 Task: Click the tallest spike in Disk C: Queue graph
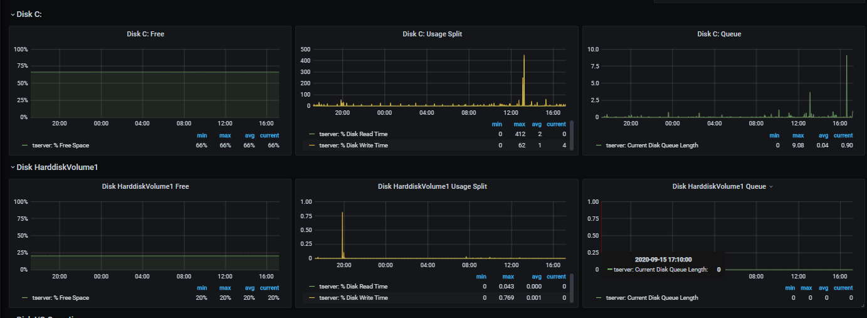pos(847,85)
